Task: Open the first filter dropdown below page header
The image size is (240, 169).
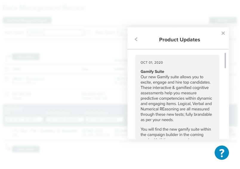Action: tap(56, 33)
